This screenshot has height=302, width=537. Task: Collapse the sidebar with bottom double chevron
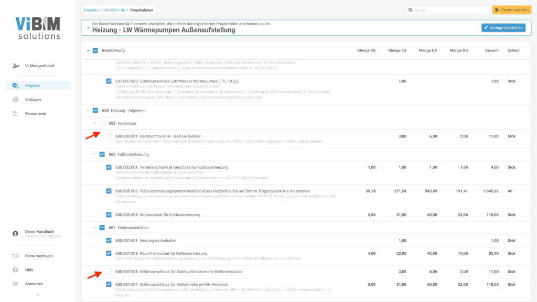tap(37, 295)
